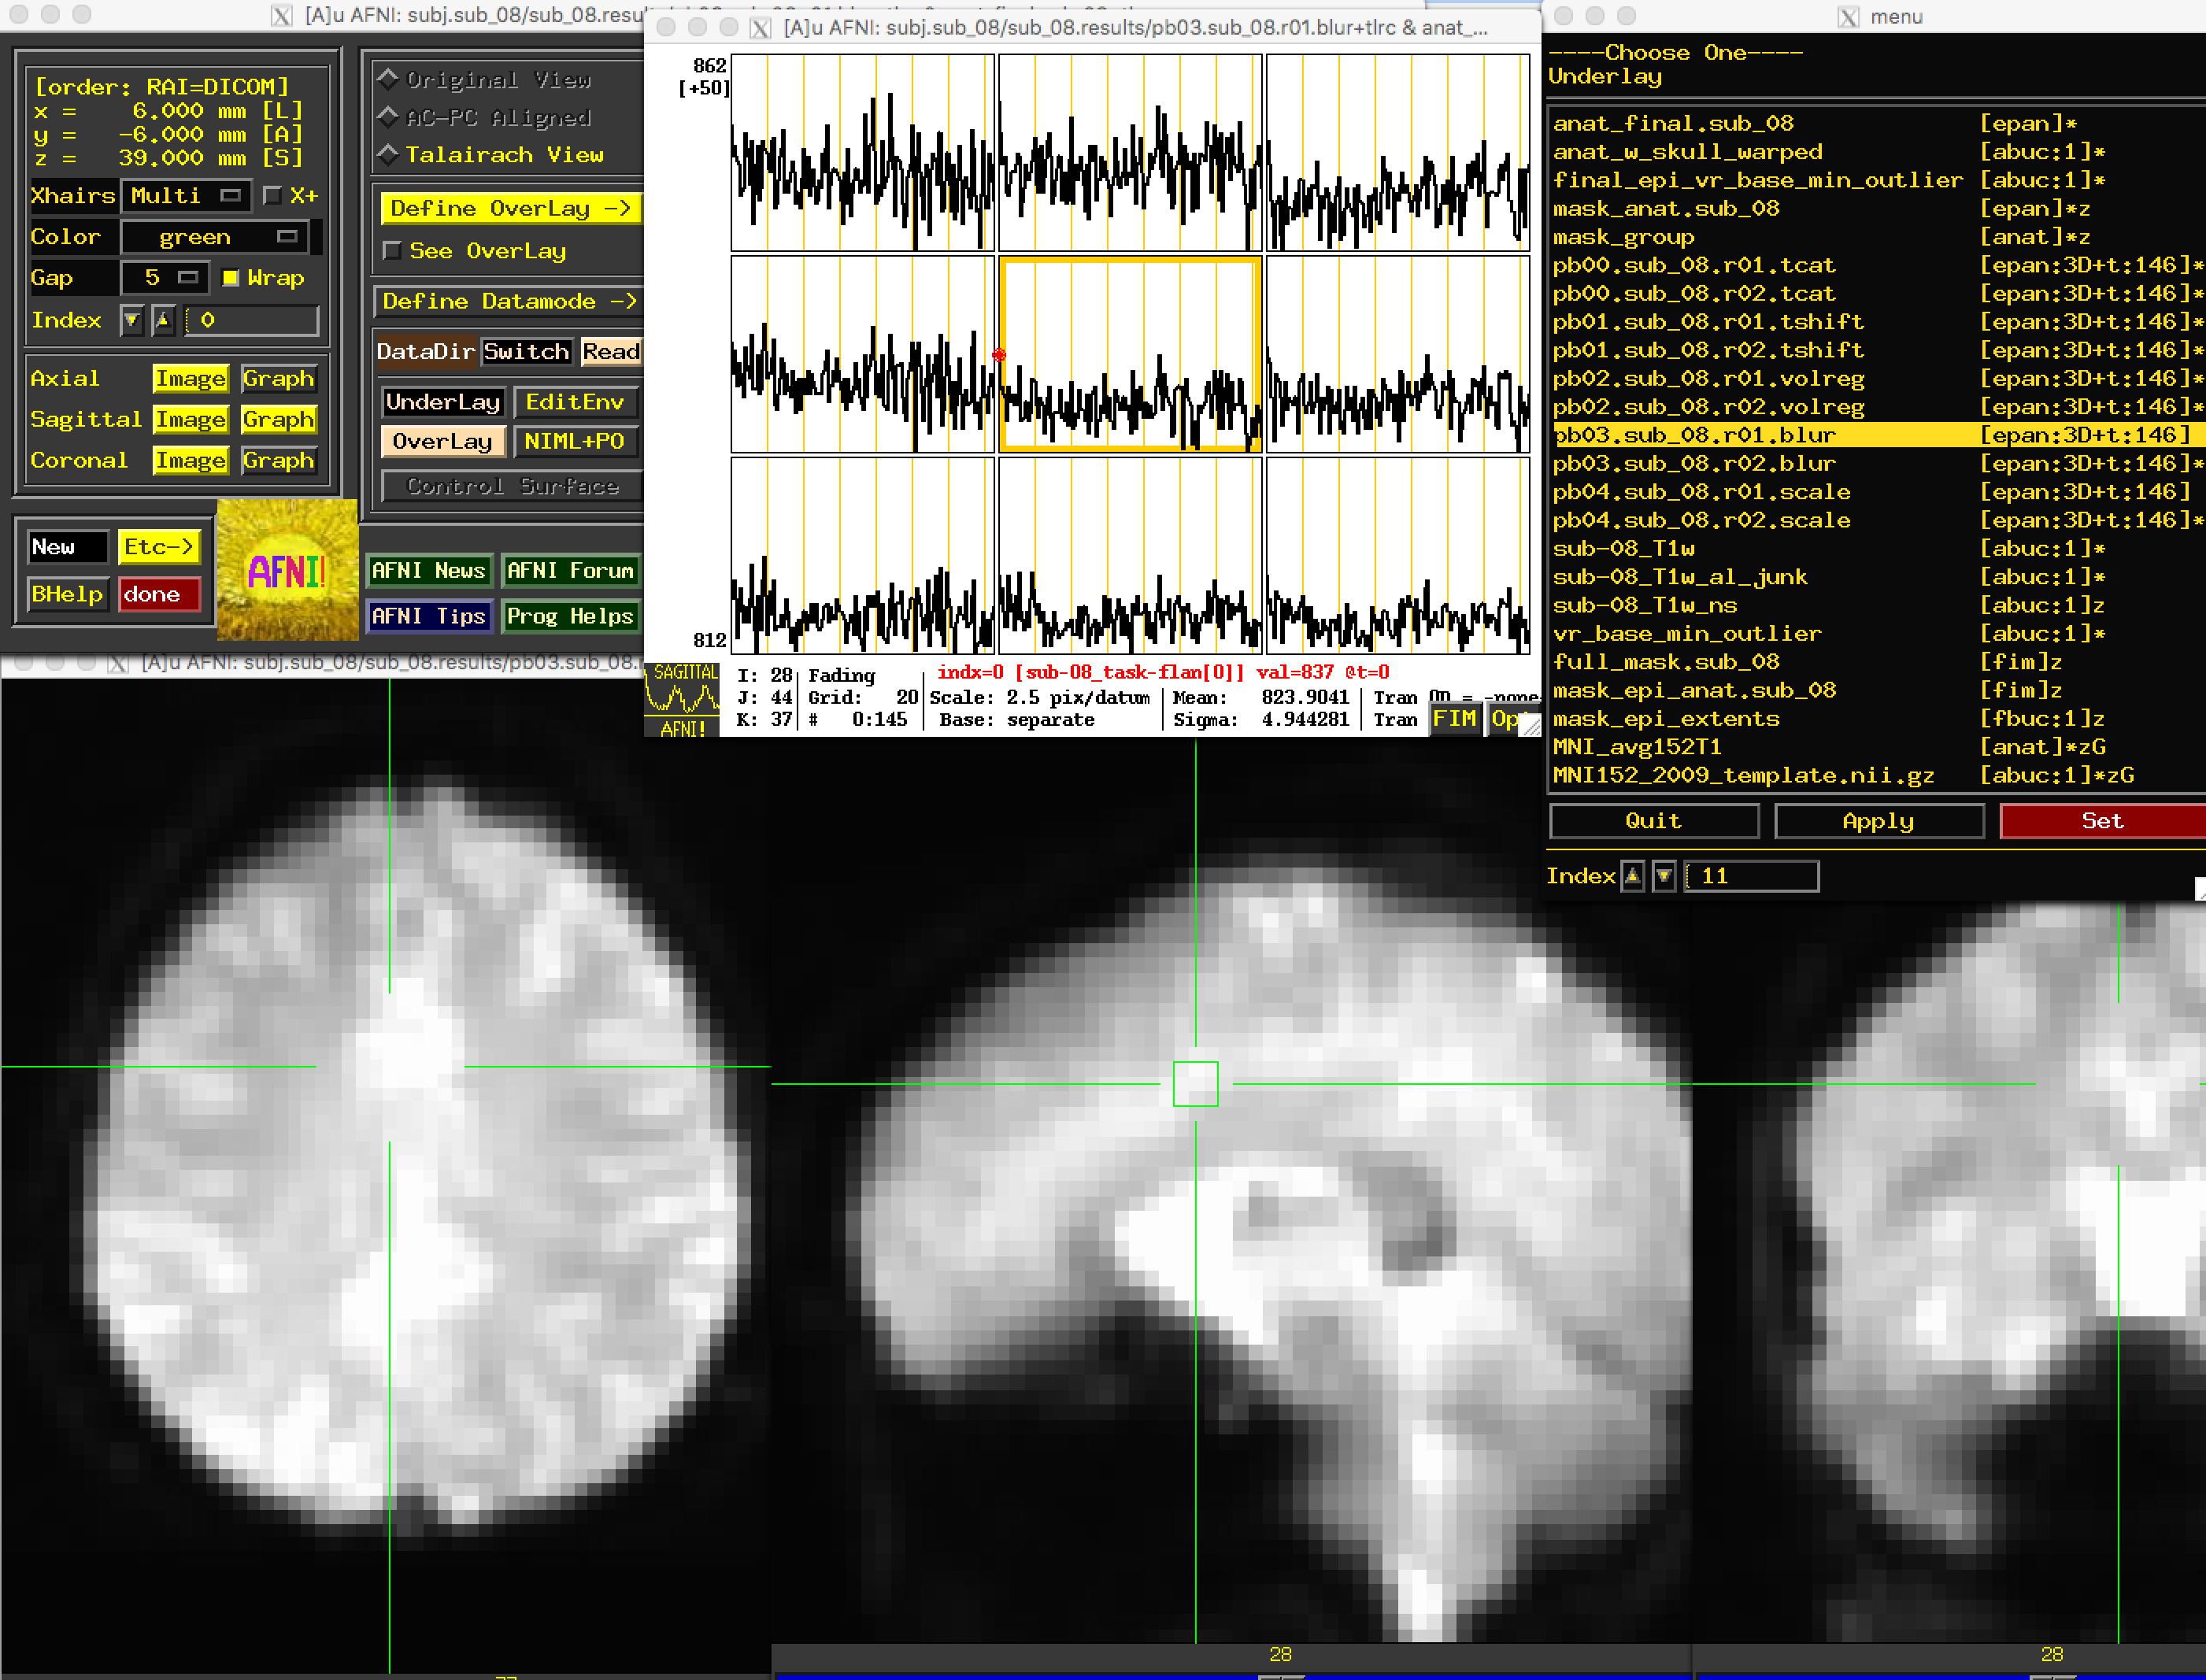Click the DataDir Switch button
This screenshot has height=1680, width=2206.
(526, 352)
